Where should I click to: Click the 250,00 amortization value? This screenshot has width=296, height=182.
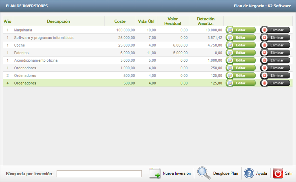click(x=216, y=68)
